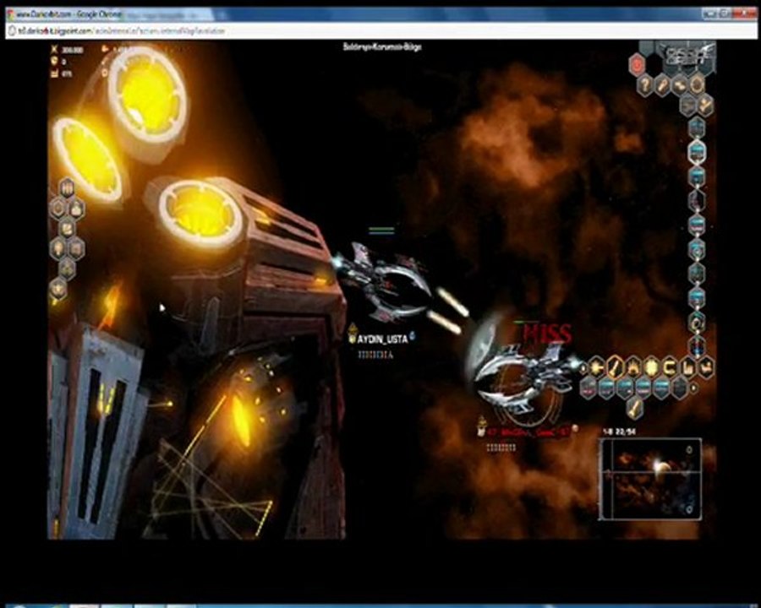Screen dimensions: 761x608
Task: Open the question mark help icon
Action: coord(644,85)
